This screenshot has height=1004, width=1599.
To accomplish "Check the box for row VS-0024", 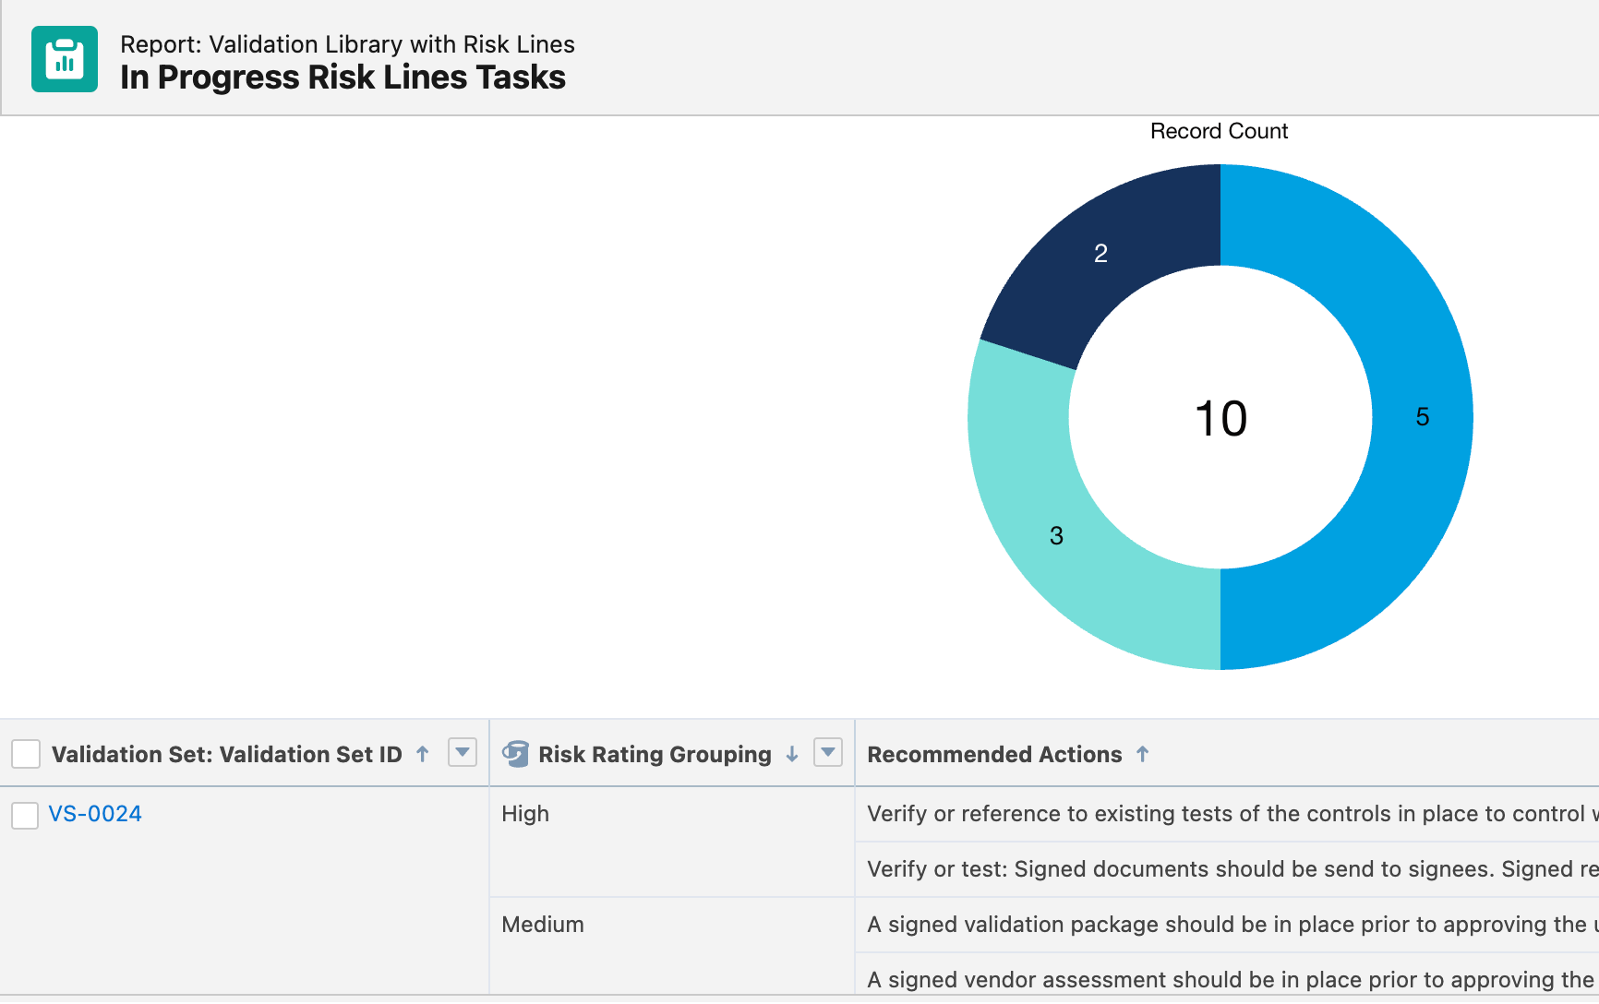I will point(25,815).
